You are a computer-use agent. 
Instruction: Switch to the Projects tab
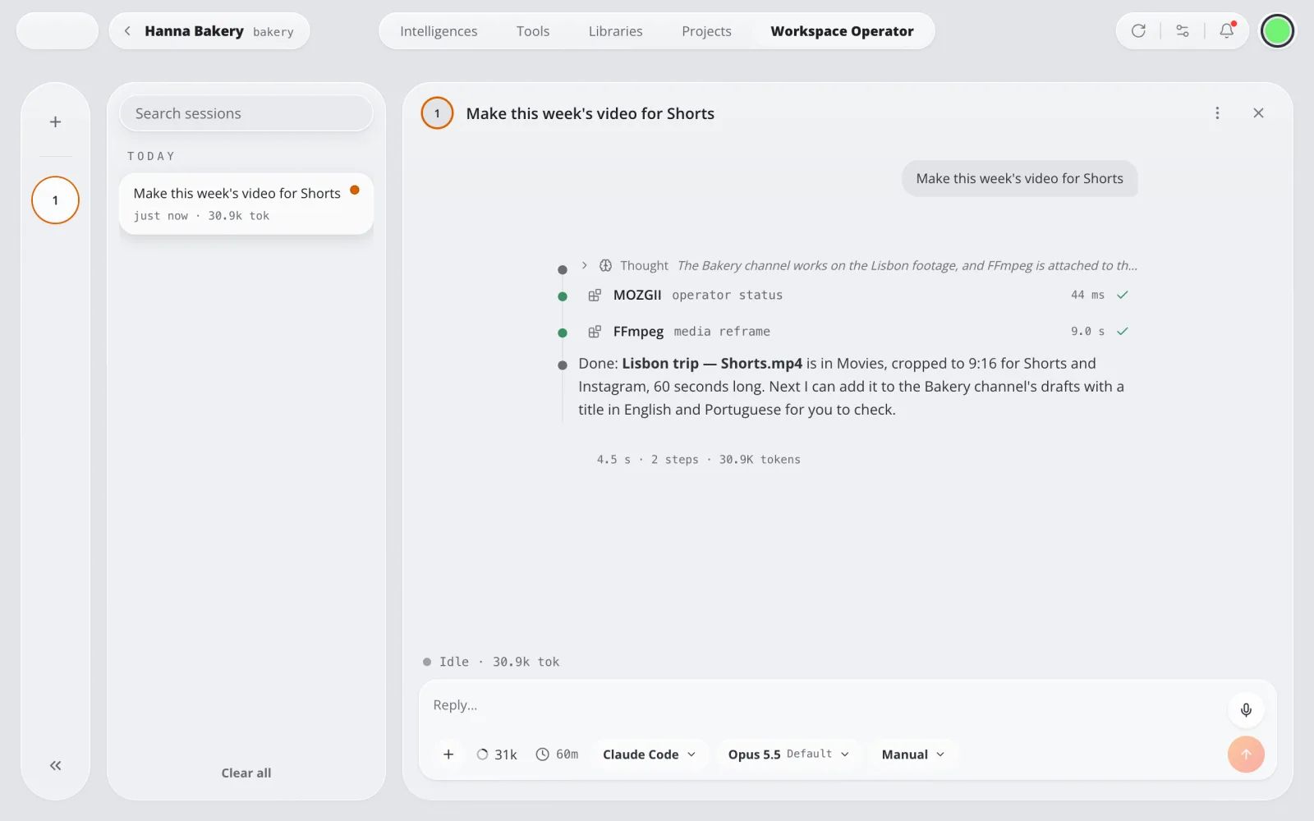tap(706, 31)
